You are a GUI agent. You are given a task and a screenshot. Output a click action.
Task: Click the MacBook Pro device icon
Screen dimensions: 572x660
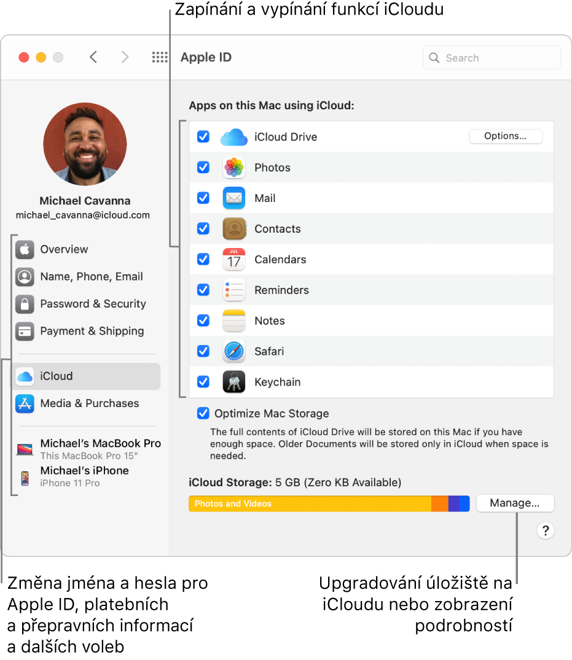[25, 449]
